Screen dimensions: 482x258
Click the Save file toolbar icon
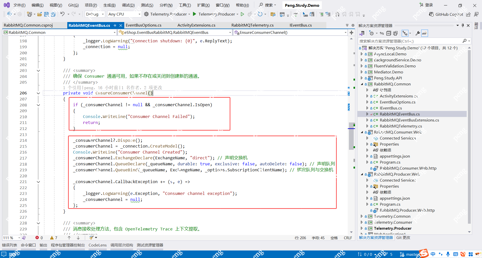click(46, 14)
